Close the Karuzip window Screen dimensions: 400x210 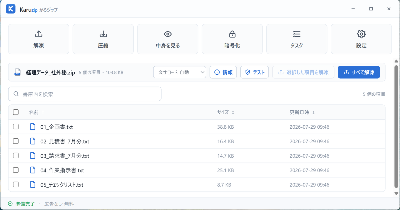point(389,9)
